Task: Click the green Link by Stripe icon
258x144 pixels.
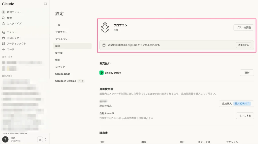Action: point(102,73)
